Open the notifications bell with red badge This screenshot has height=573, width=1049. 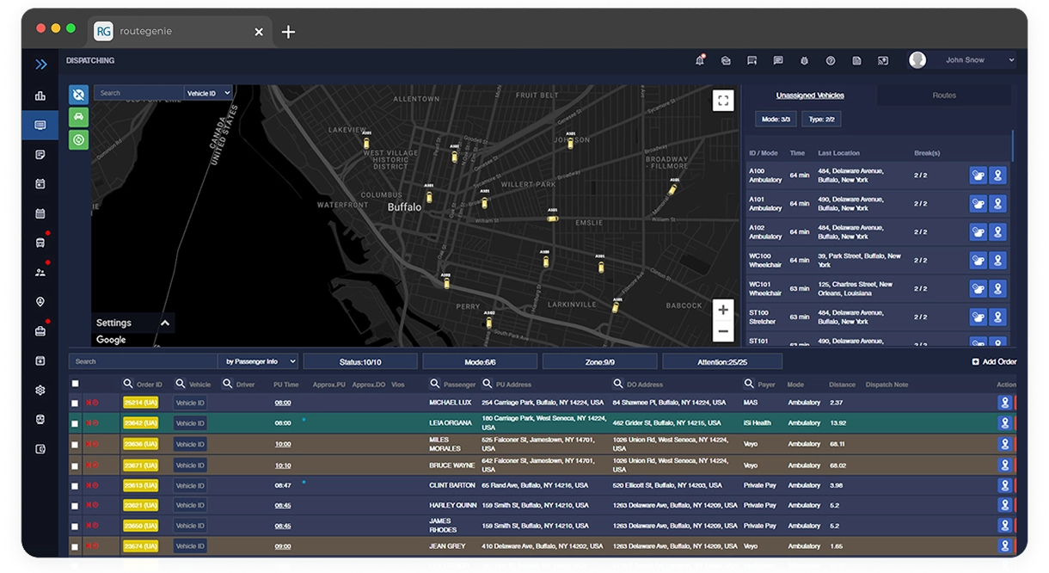(x=700, y=60)
